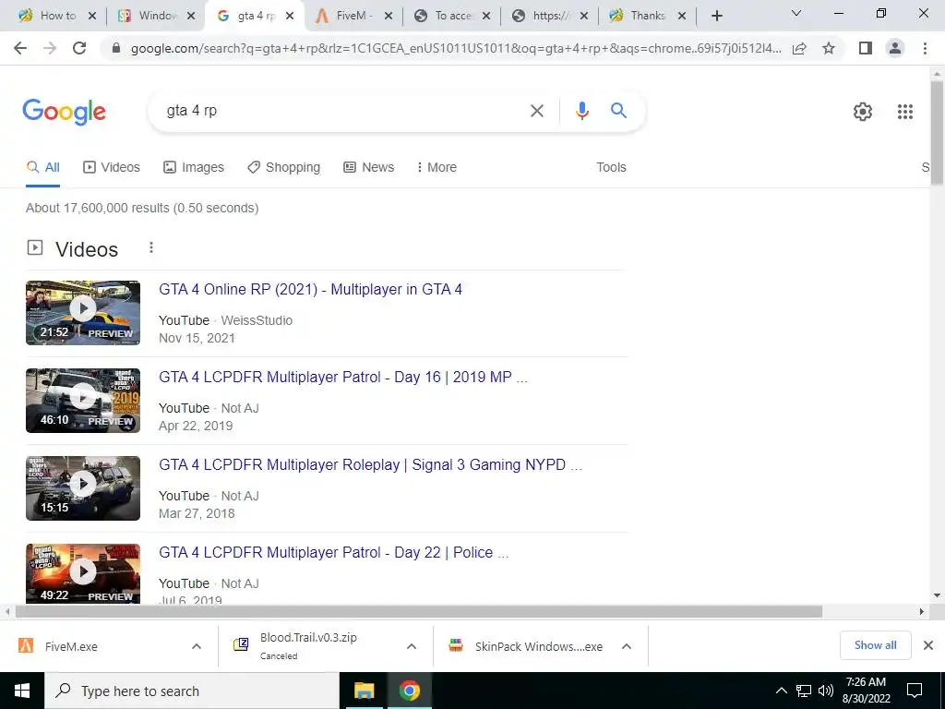Open the Chrome side panel
Screen dimensions: 945x709
coord(866,48)
